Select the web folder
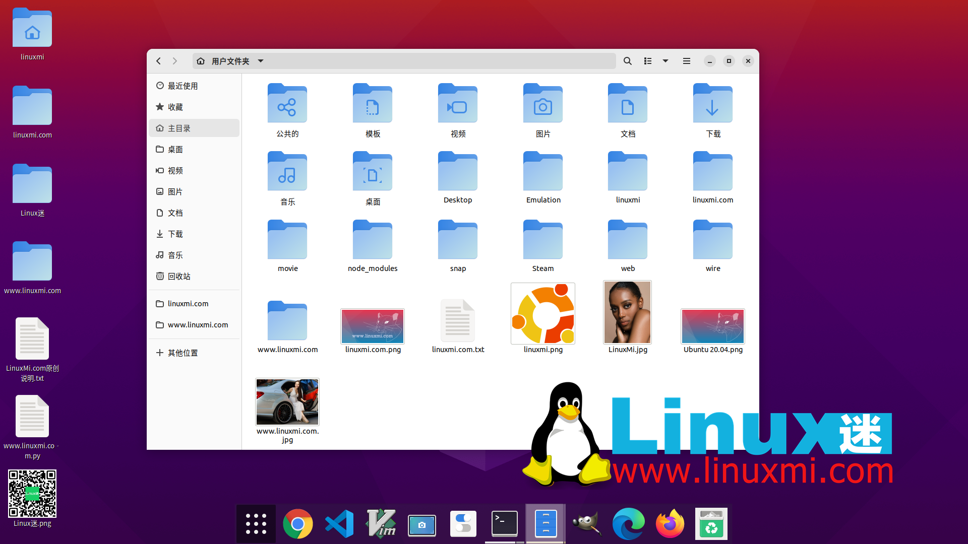968x544 pixels. [628, 240]
